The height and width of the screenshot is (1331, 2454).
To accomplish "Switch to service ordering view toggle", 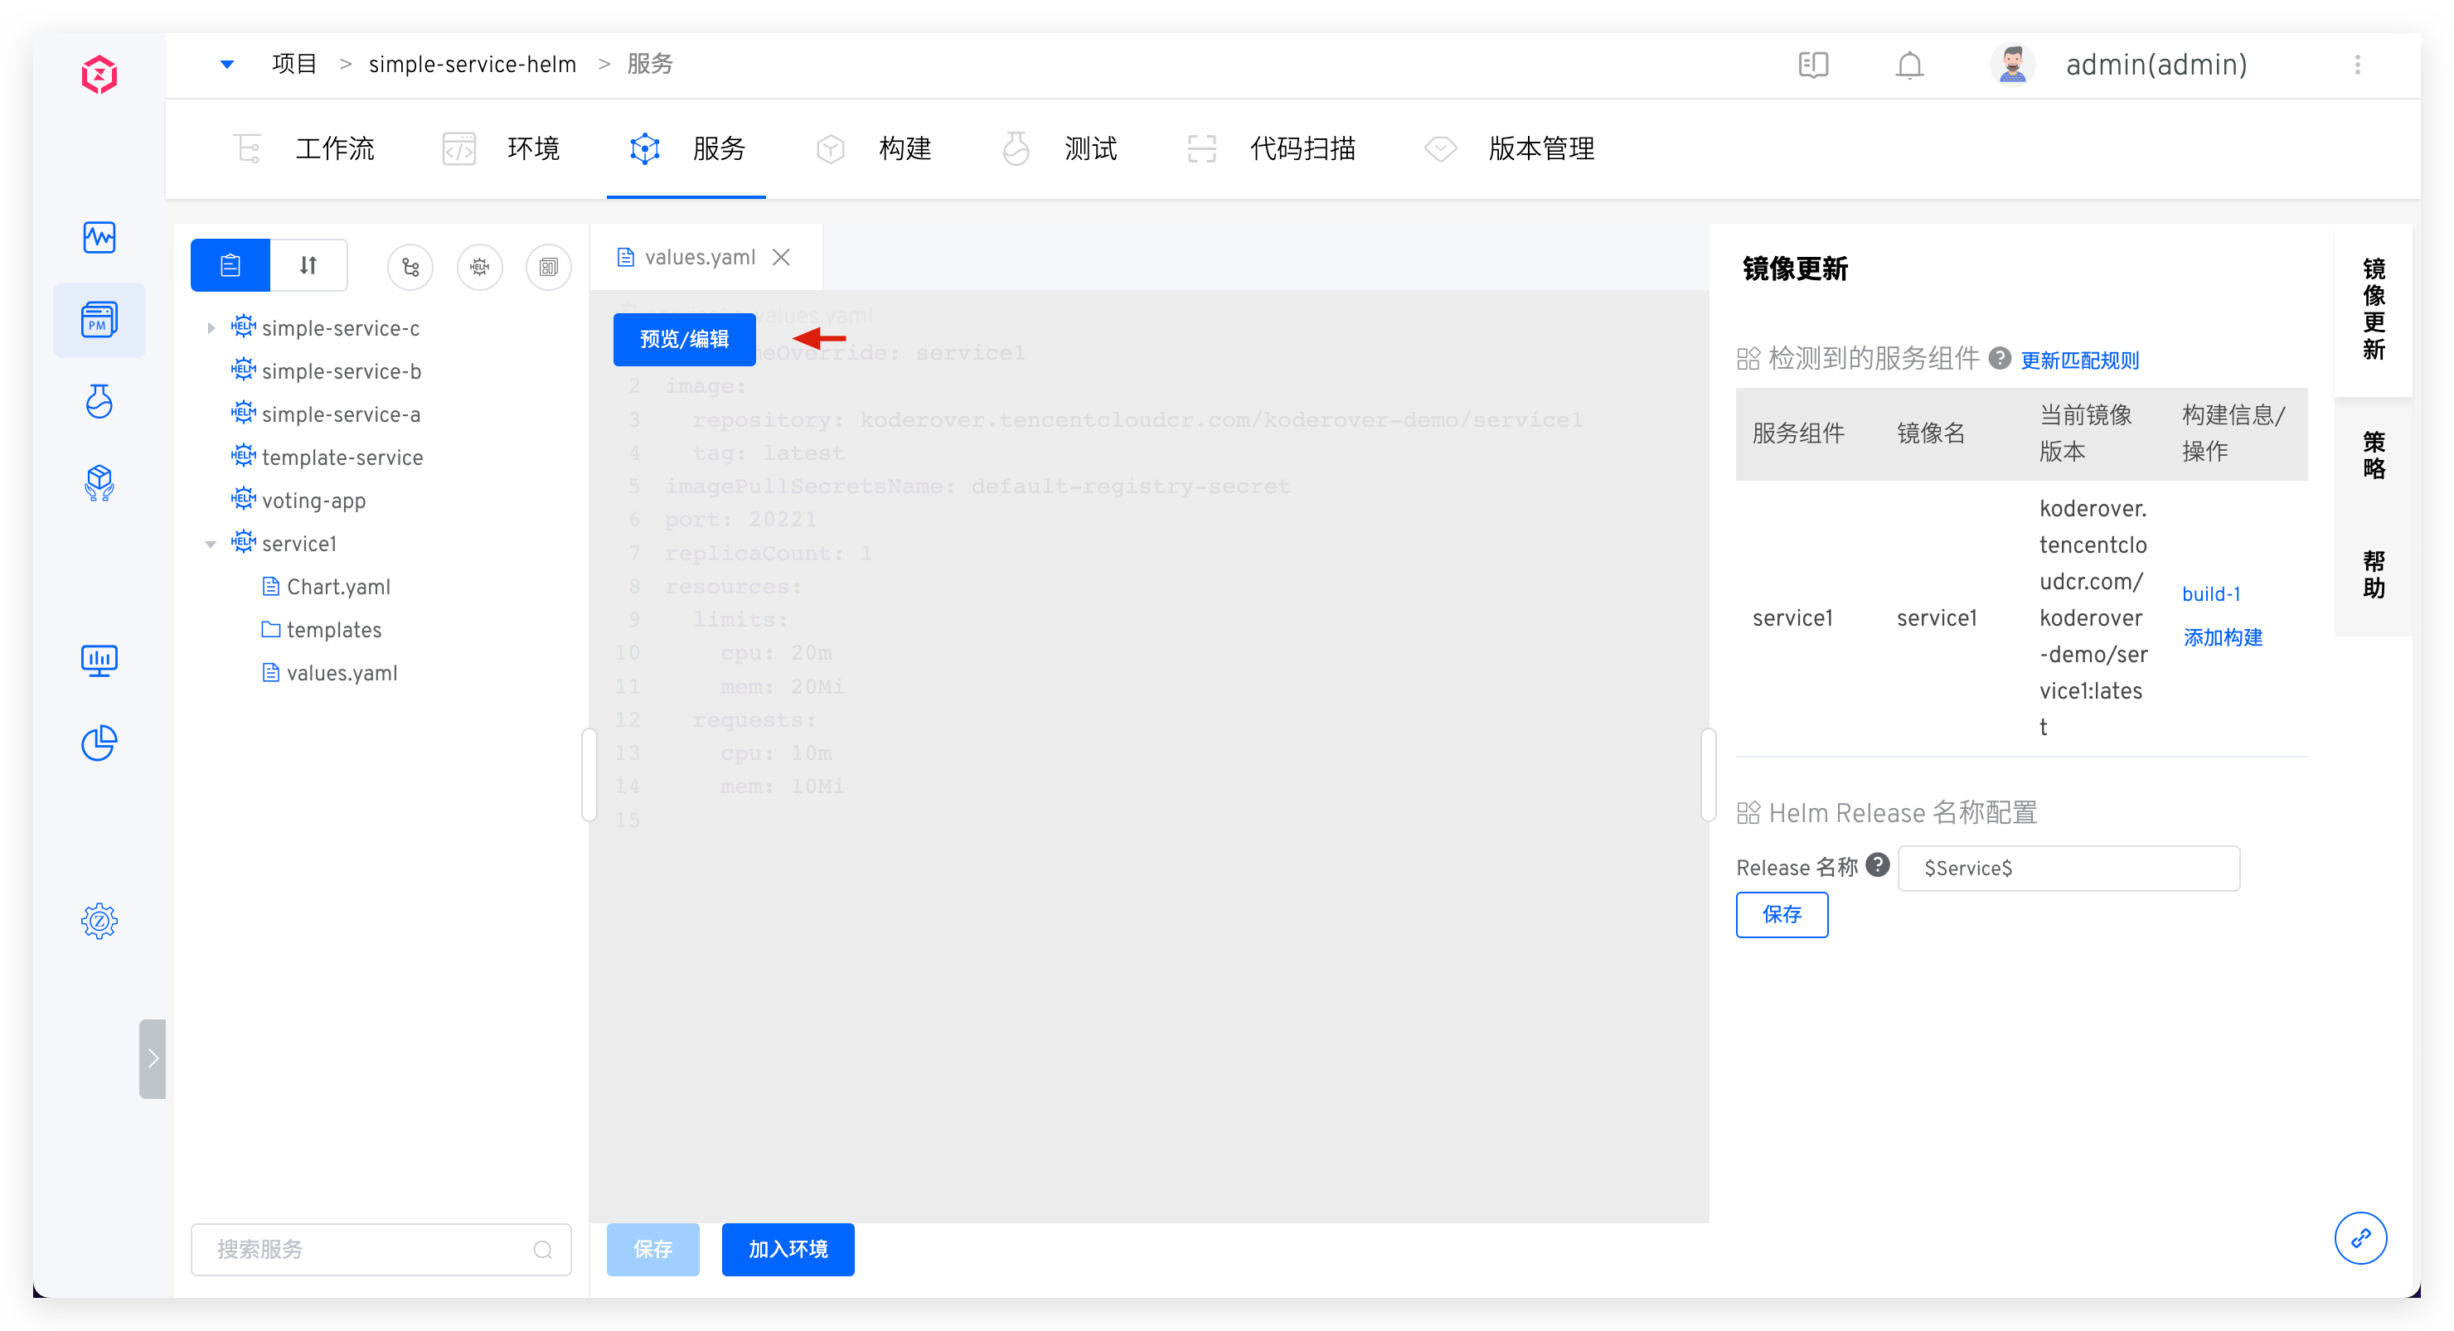I will click(308, 264).
